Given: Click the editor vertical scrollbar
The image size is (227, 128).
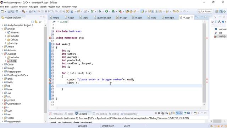Looking at the screenshot, I should point(204,63).
